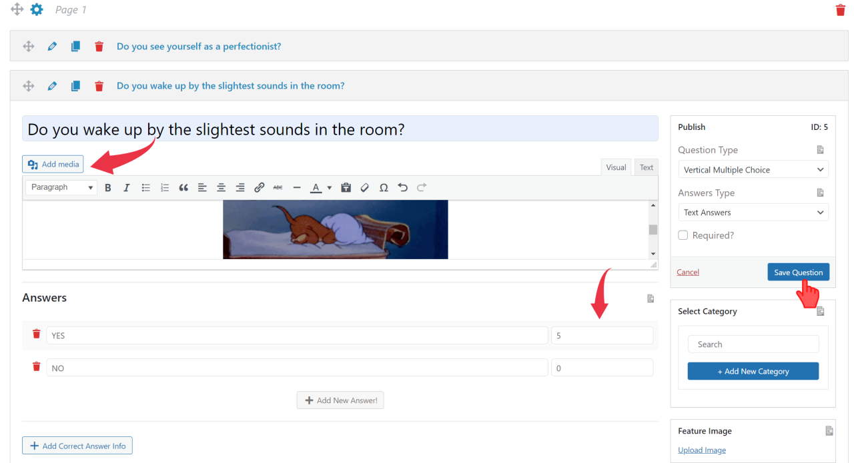The height and width of the screenshot is (463, 854).
Task: Edit the perfectionist question with pencil icon
Action: click(x=52, y=46)
